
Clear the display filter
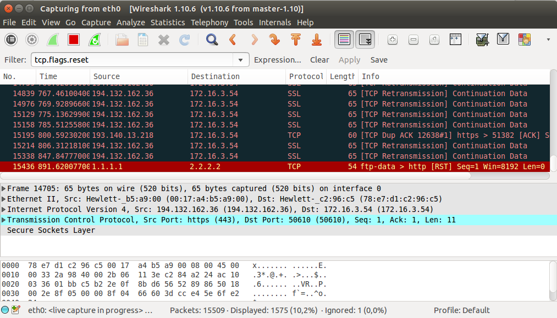pos(319,60)
